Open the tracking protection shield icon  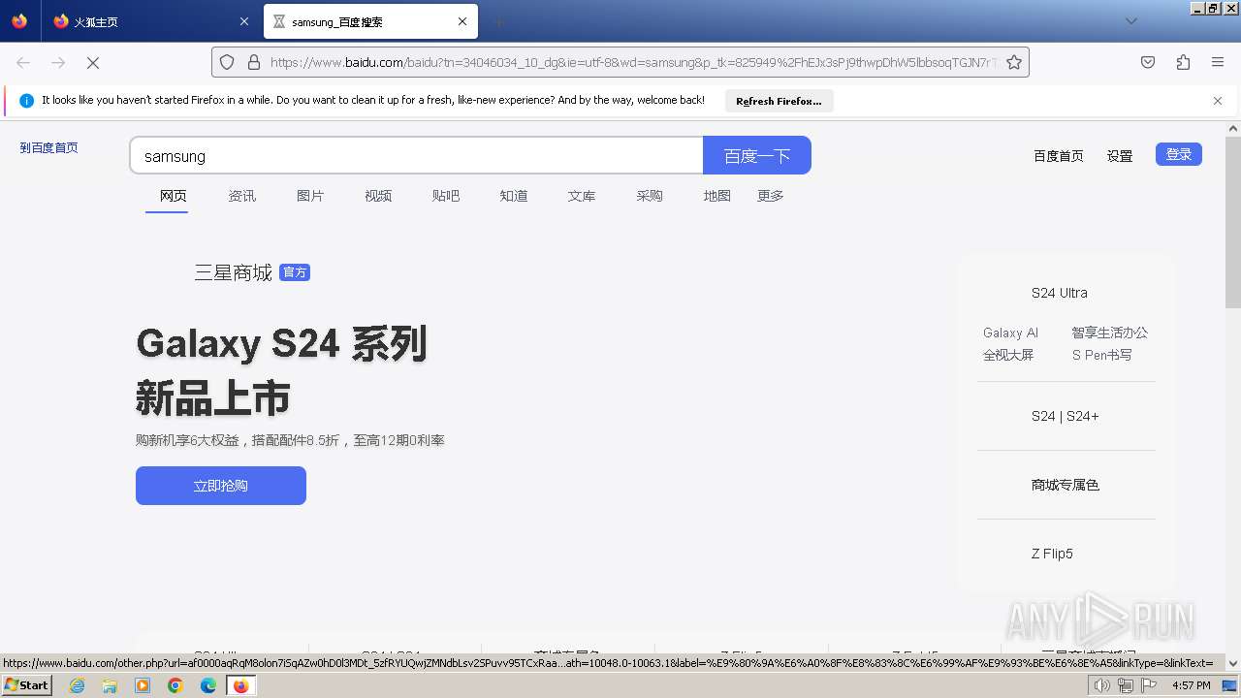[227, 62]
